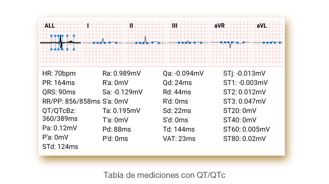
Task: Select the lead II waveform thumbnail
Action: coord(145,42)
